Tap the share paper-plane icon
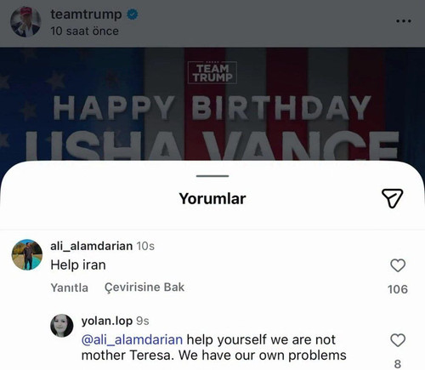 [393, 198]
